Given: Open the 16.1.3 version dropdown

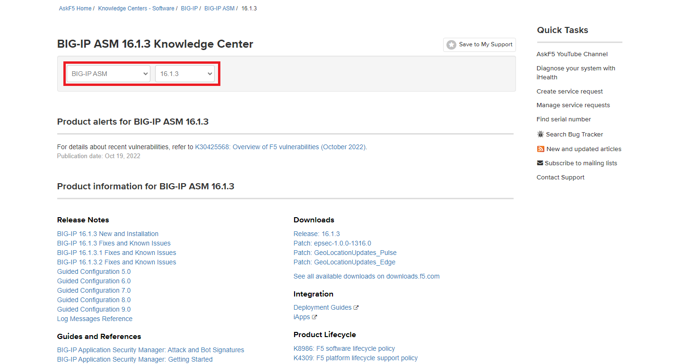Looking at the screenshot, I should point(185,74).
